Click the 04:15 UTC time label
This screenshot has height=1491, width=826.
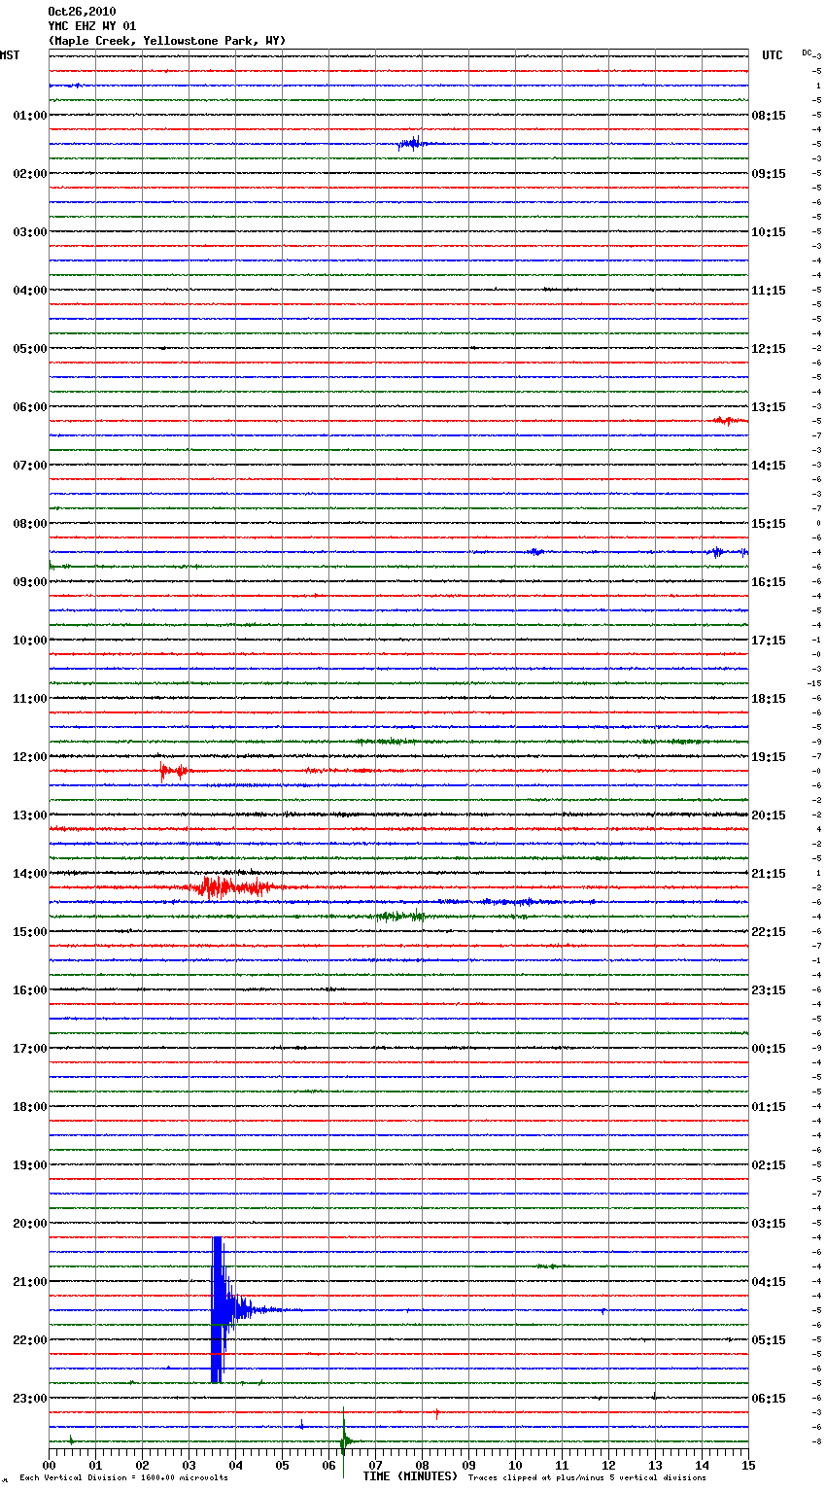pyautogui.click(x=769, y=1282)
